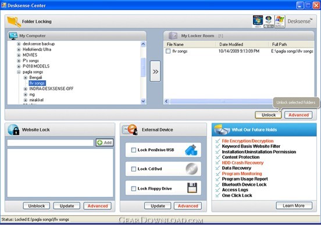This screenshot has height=225, width=321.
Task: Click the folder tree scroll down arrow
Action: [143, 101]
